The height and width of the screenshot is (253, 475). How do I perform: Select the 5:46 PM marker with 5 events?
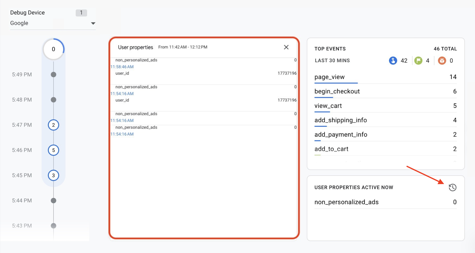pos(53,150)
